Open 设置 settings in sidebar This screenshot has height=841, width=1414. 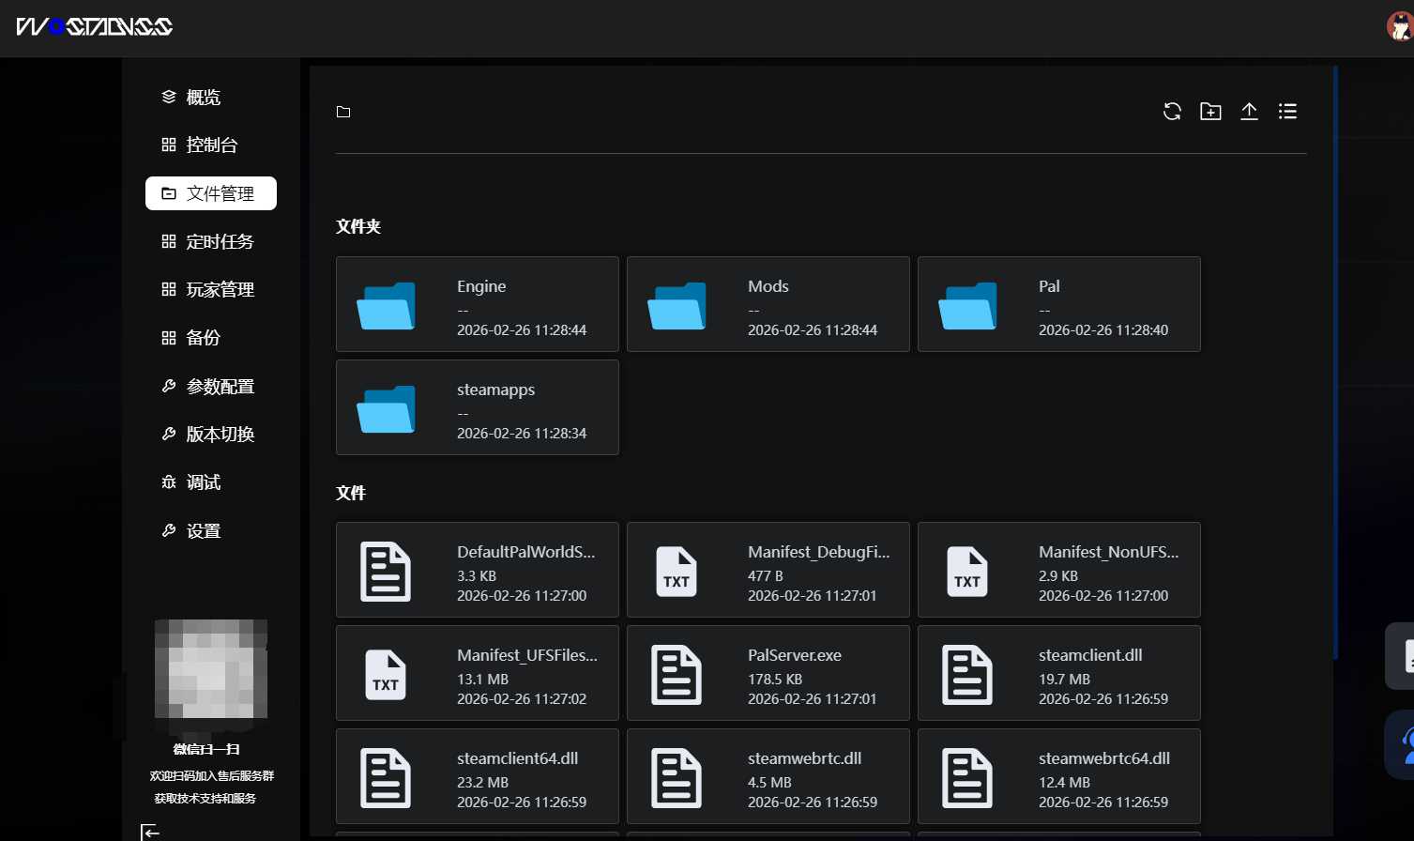(x=211, y=530)
